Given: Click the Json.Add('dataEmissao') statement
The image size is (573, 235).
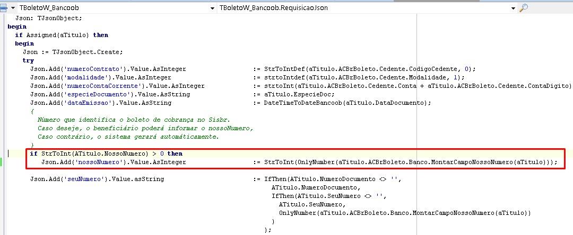Looking at the screenshot, I should (x=101, y=103).
